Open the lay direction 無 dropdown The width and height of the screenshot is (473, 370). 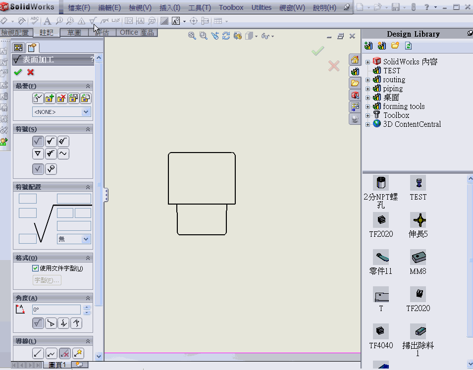pyautogui.click(x=86, y=239)
